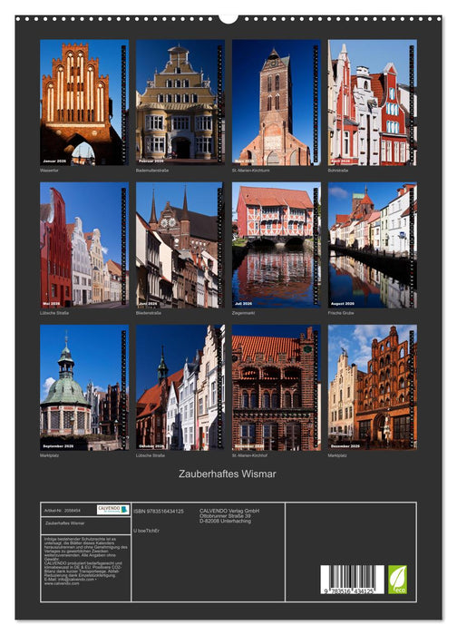The height and width of the screenshot is (635, 457).
Task: Click the 'Bohrstraße' caption
Action: (x=337, y=171)
